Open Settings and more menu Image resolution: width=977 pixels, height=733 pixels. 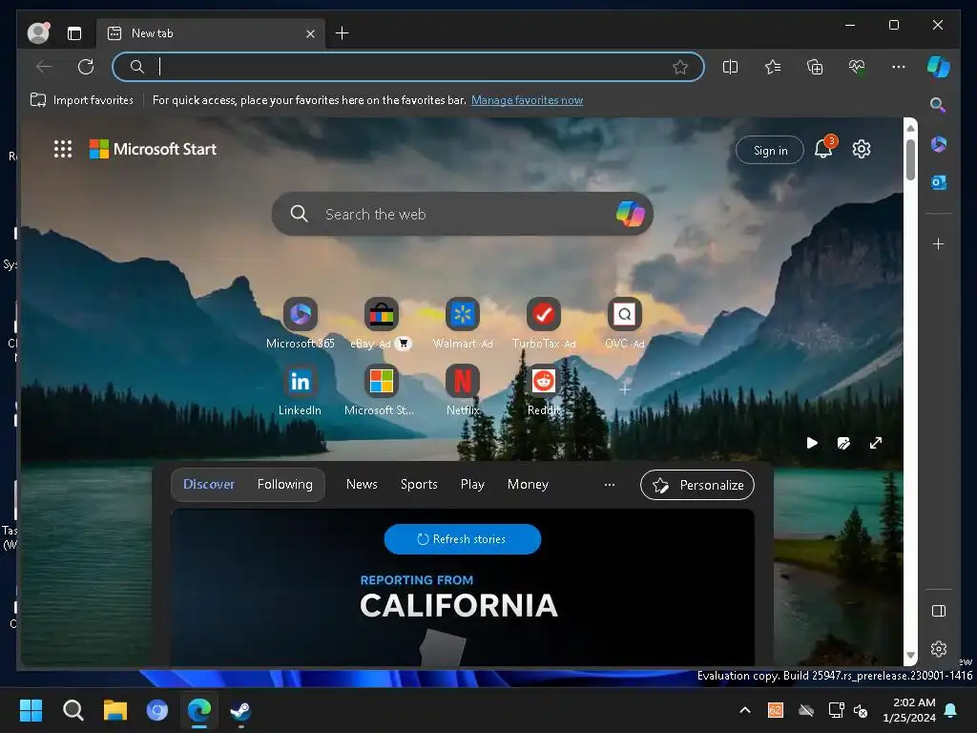tap(899, 67)
